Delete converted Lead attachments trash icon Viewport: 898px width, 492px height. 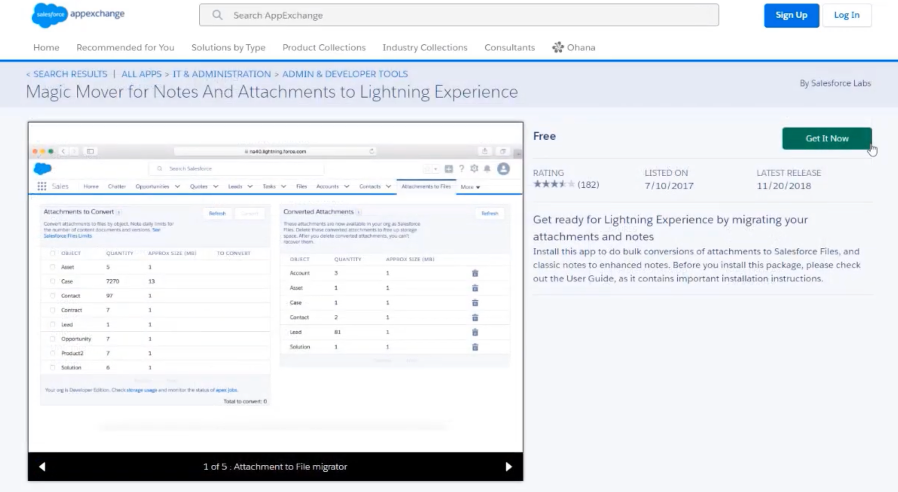pos(475,332)
